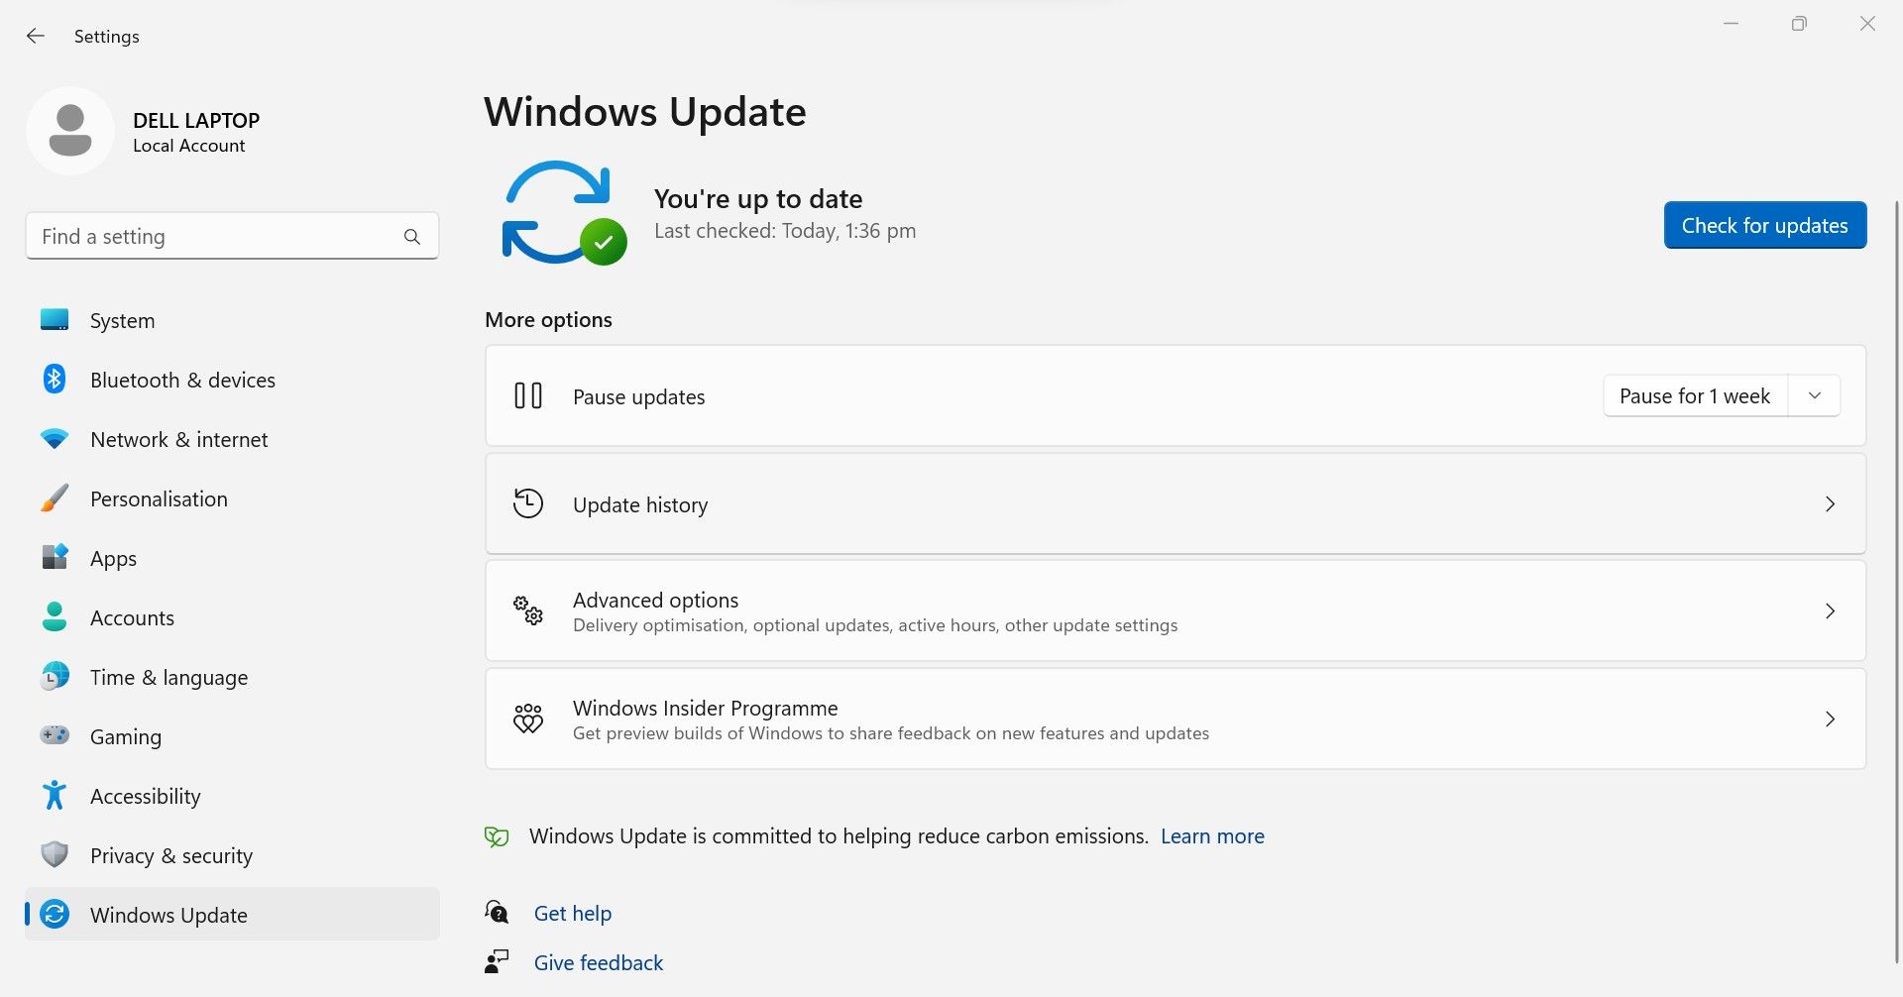The width and height of the screenshot is (1903, 997).
Task: Select Windows Update in sidebar
Action: click(232, 914)
